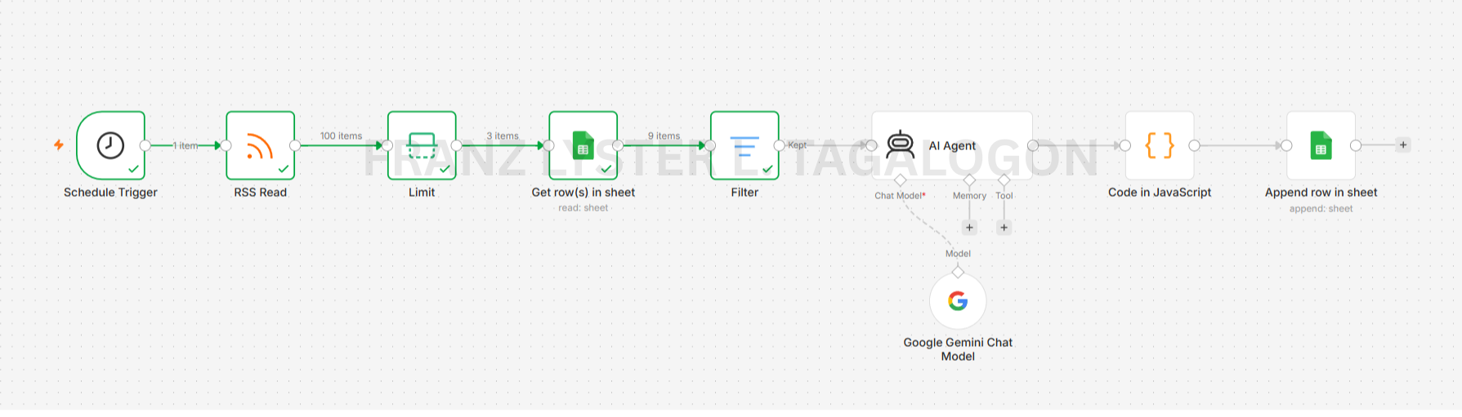Click the 'RSS Read' label text
Screen dimensions: 1462x417
[260, 193]
